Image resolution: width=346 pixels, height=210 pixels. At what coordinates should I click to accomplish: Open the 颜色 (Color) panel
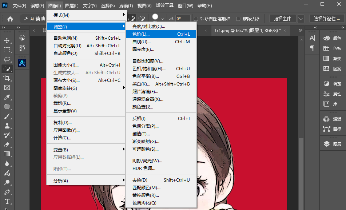[332, 38]
